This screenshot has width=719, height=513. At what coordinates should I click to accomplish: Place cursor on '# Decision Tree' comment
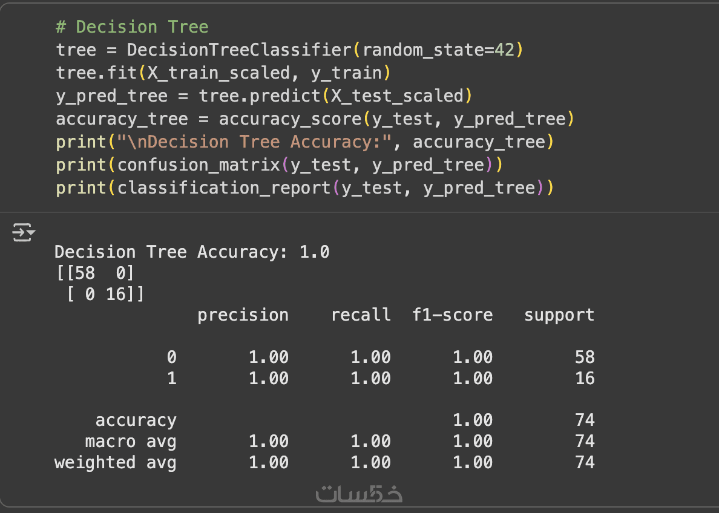click(132, 27)
